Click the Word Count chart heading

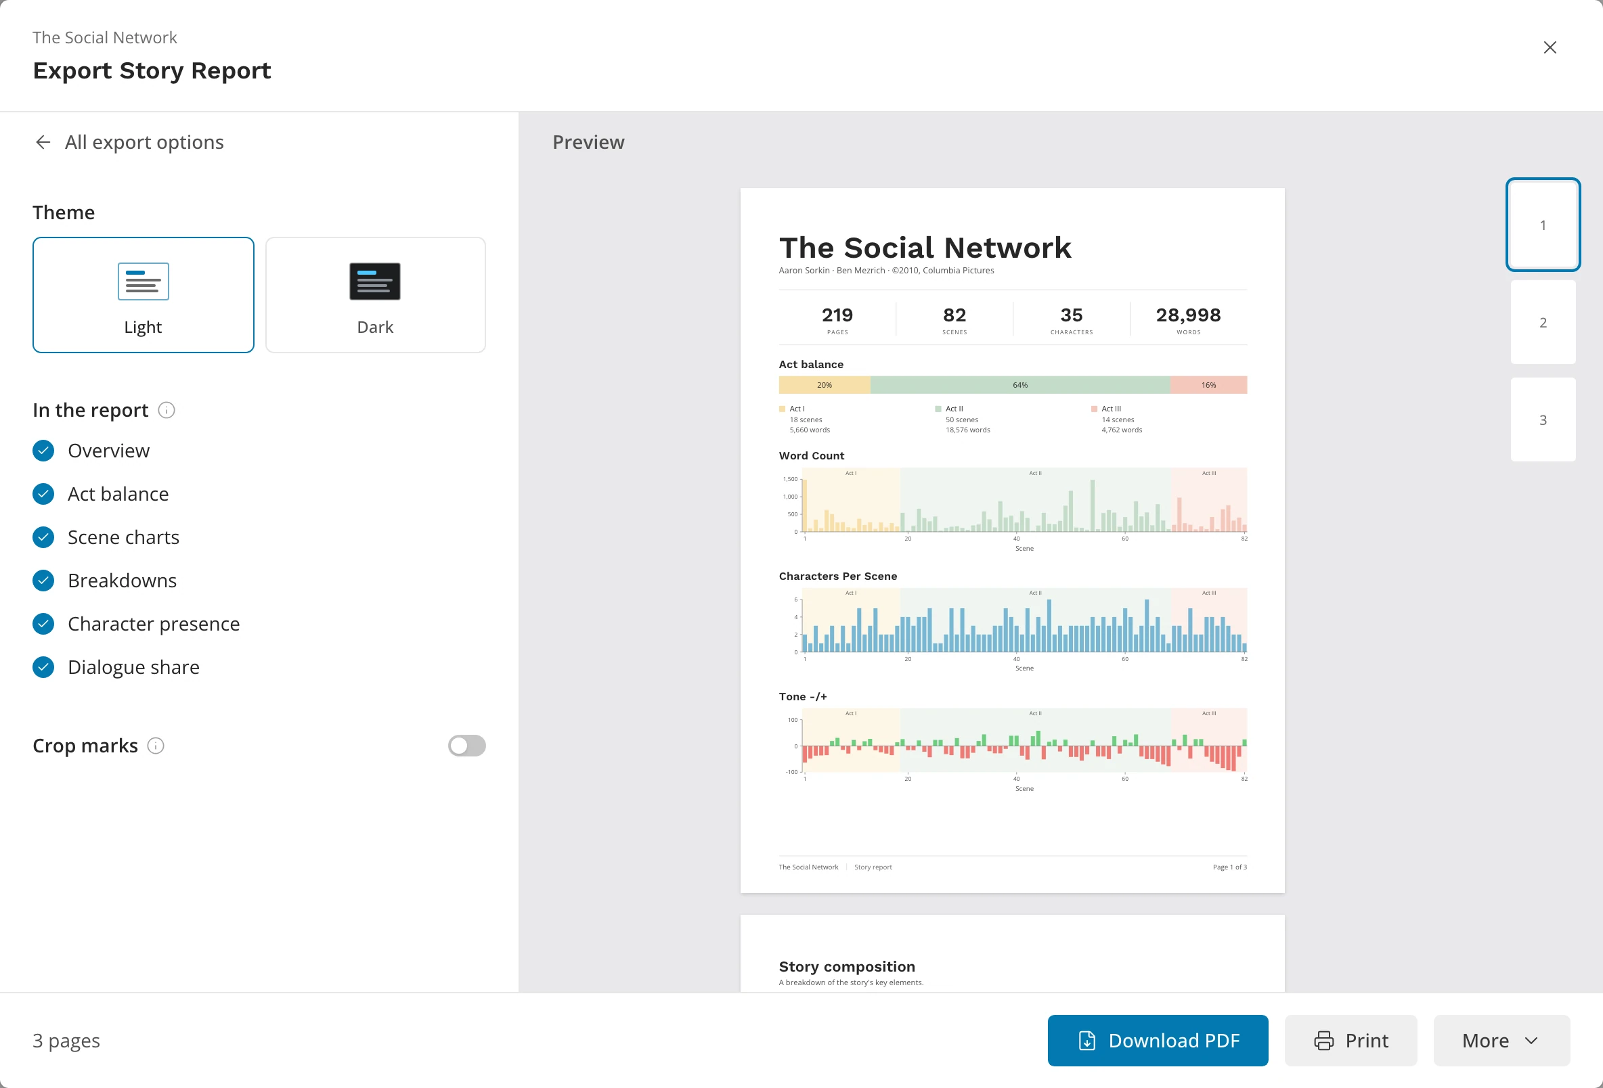811,456
